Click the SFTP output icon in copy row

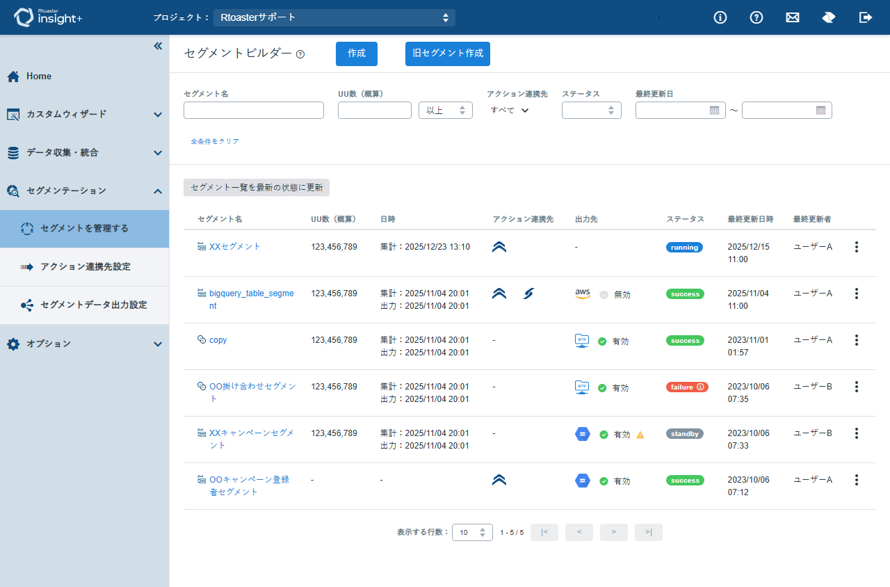(x=582, y=341)
